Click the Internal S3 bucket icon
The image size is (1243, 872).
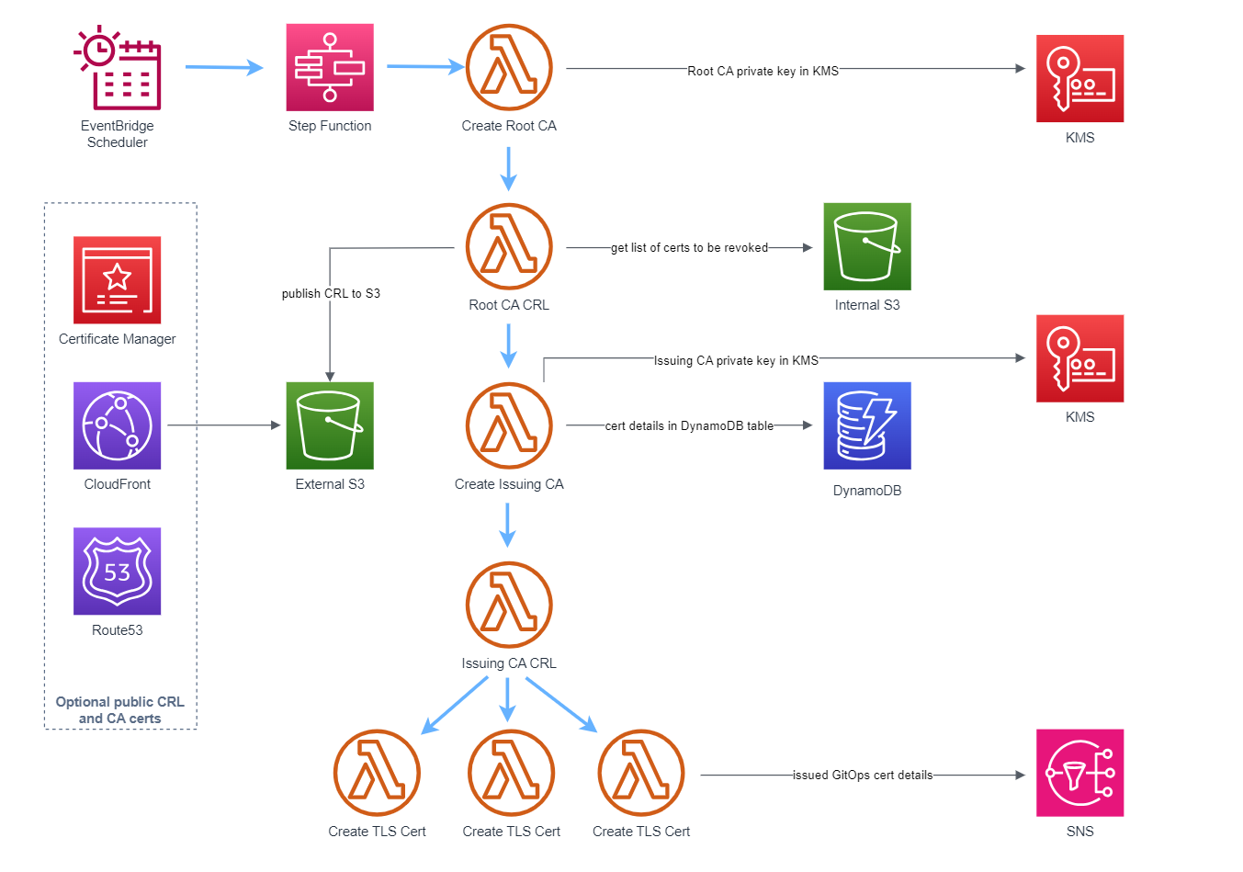tap(866, 246)
